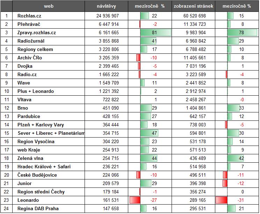Select the 'Sever + Liberec + Planetárium' cell
The width and height of the screenshot is (260, 214).
(49, 133)
